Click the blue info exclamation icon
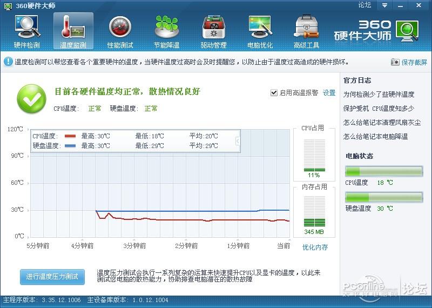 click(x=8, y=62)
